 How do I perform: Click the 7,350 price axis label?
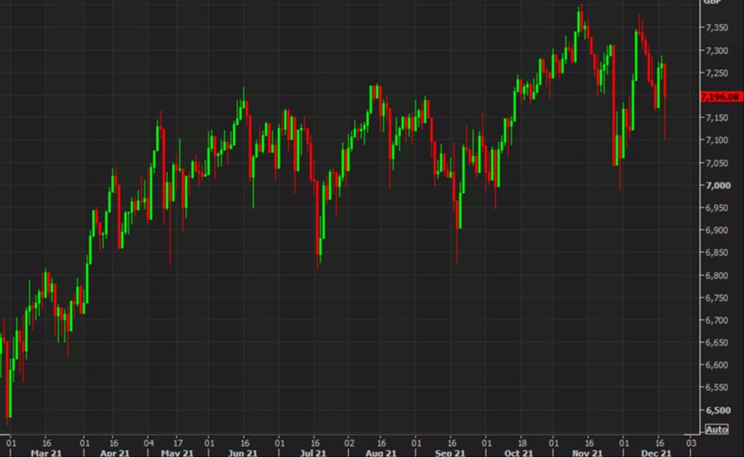(717, 28)
